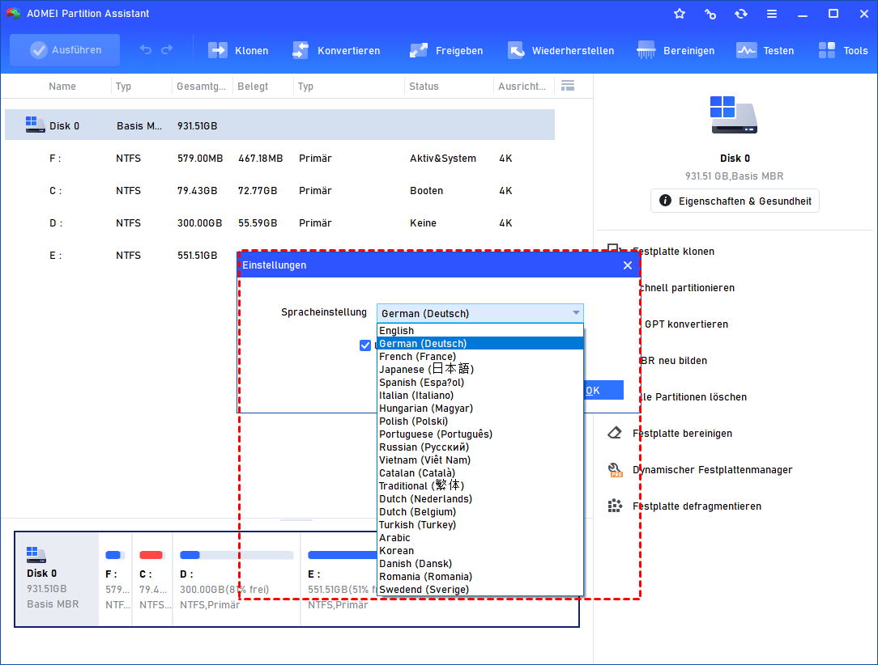Screen dimensions: 878x665
Task: Choose Danish (Dansk) from language list
Action: coord(480,564)
